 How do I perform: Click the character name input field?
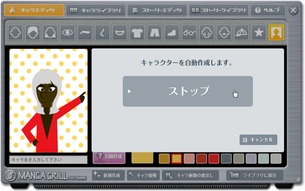tap(48, 160)
